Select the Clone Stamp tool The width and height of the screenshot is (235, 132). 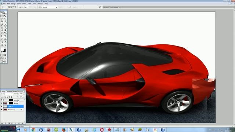(2, 27)
